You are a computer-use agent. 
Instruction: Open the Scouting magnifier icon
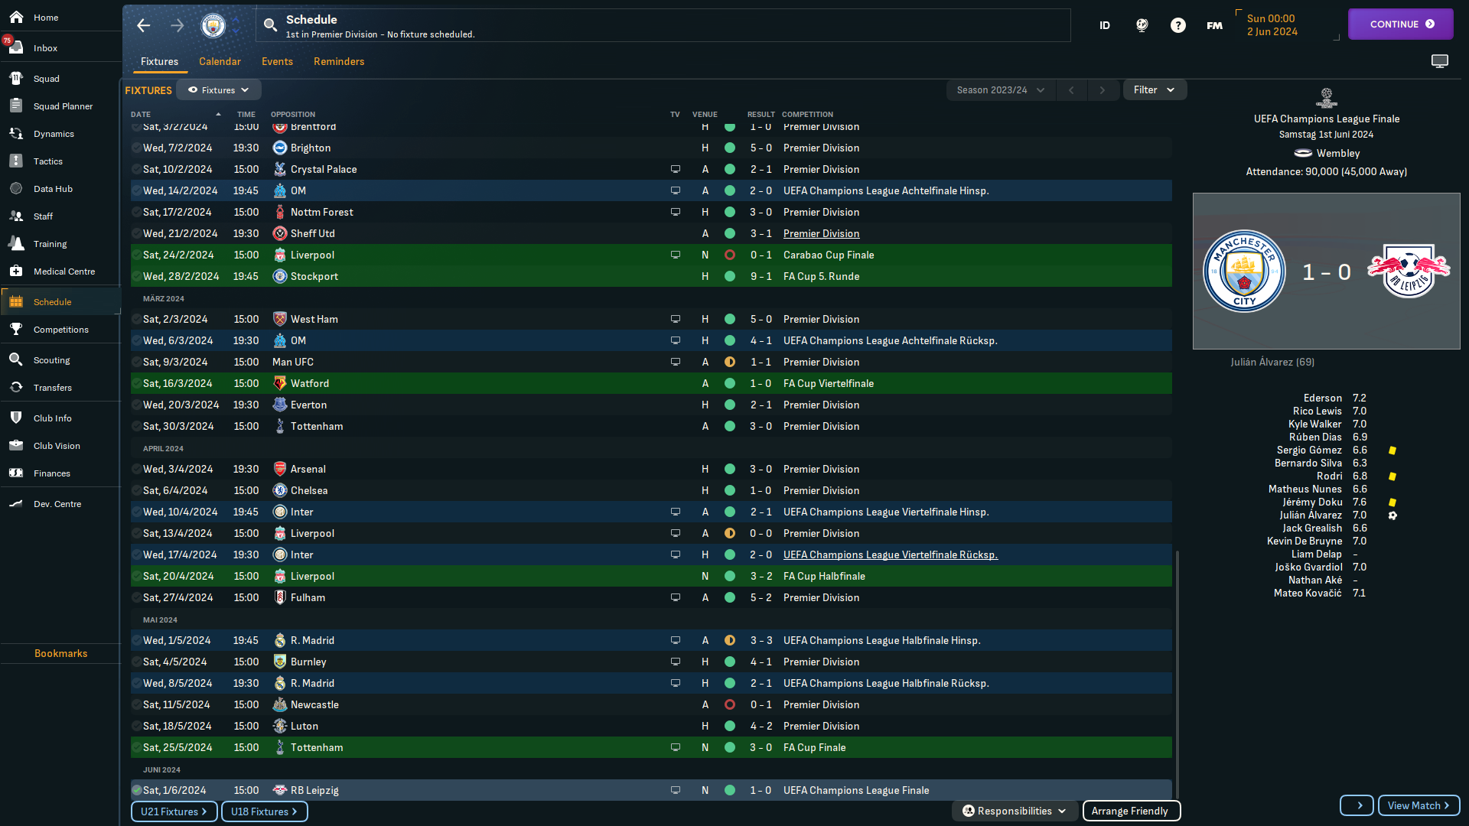point(16,359)
